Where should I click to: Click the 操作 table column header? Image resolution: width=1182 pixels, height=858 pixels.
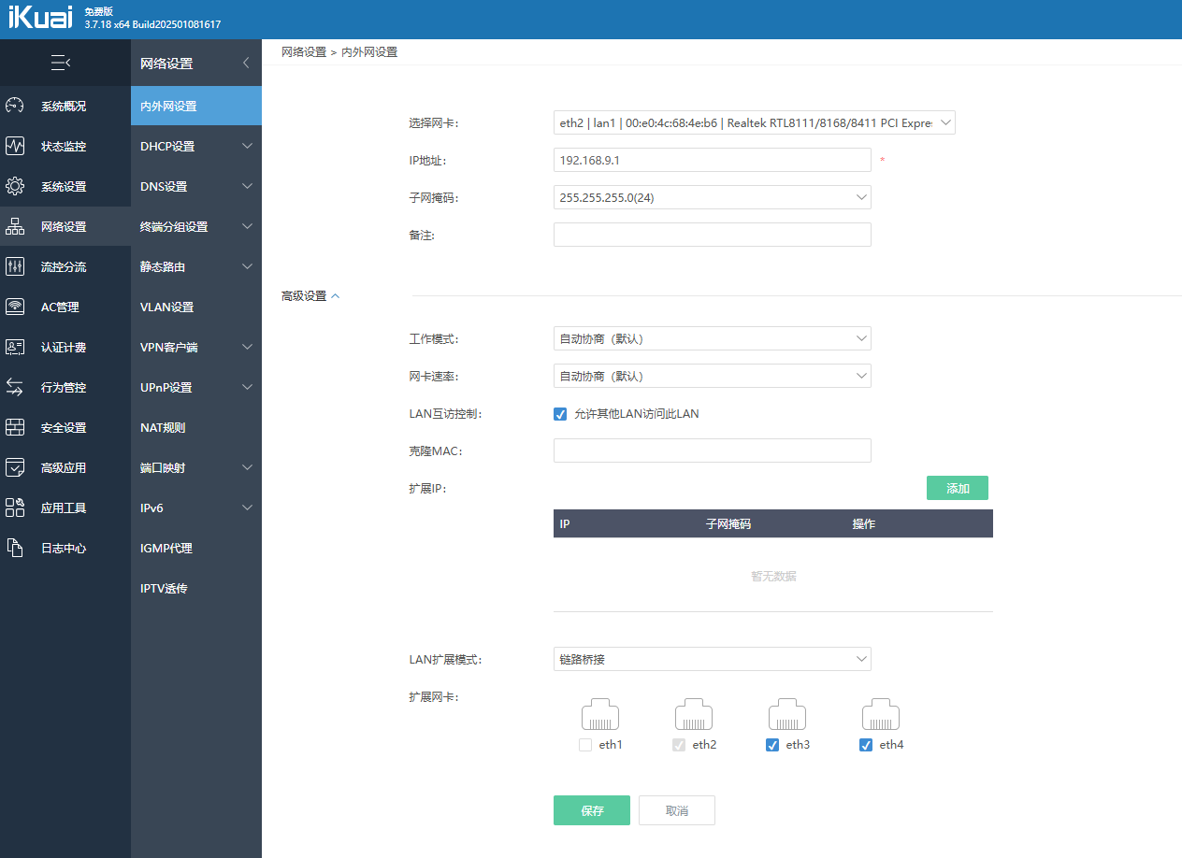click(x=864, y=523)
